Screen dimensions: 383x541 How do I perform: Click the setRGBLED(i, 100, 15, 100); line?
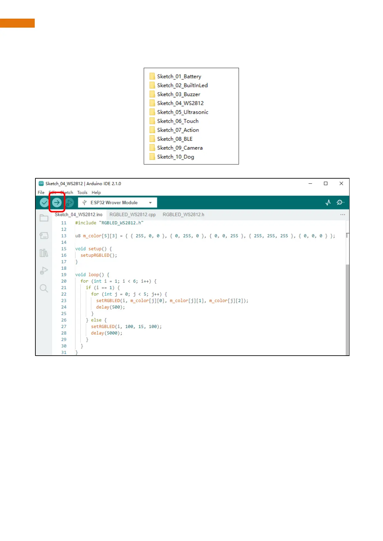click(126, 327)
